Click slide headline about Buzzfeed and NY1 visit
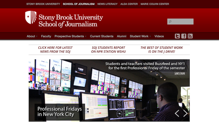The width and height of the screenshot is (219, 122). (x=145, y=66)
